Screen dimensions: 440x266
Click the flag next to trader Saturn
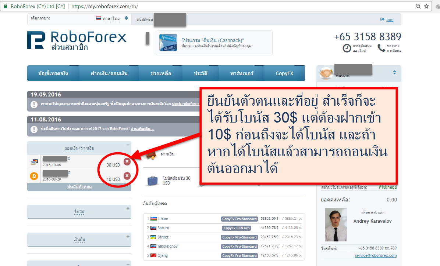153,228
